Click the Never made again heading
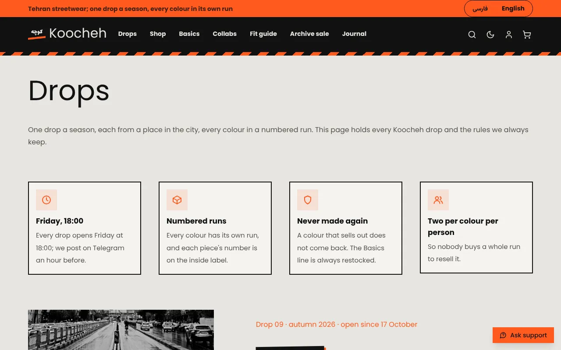The width and height of the screenshot is (561, 350). (x=332, y=221)
